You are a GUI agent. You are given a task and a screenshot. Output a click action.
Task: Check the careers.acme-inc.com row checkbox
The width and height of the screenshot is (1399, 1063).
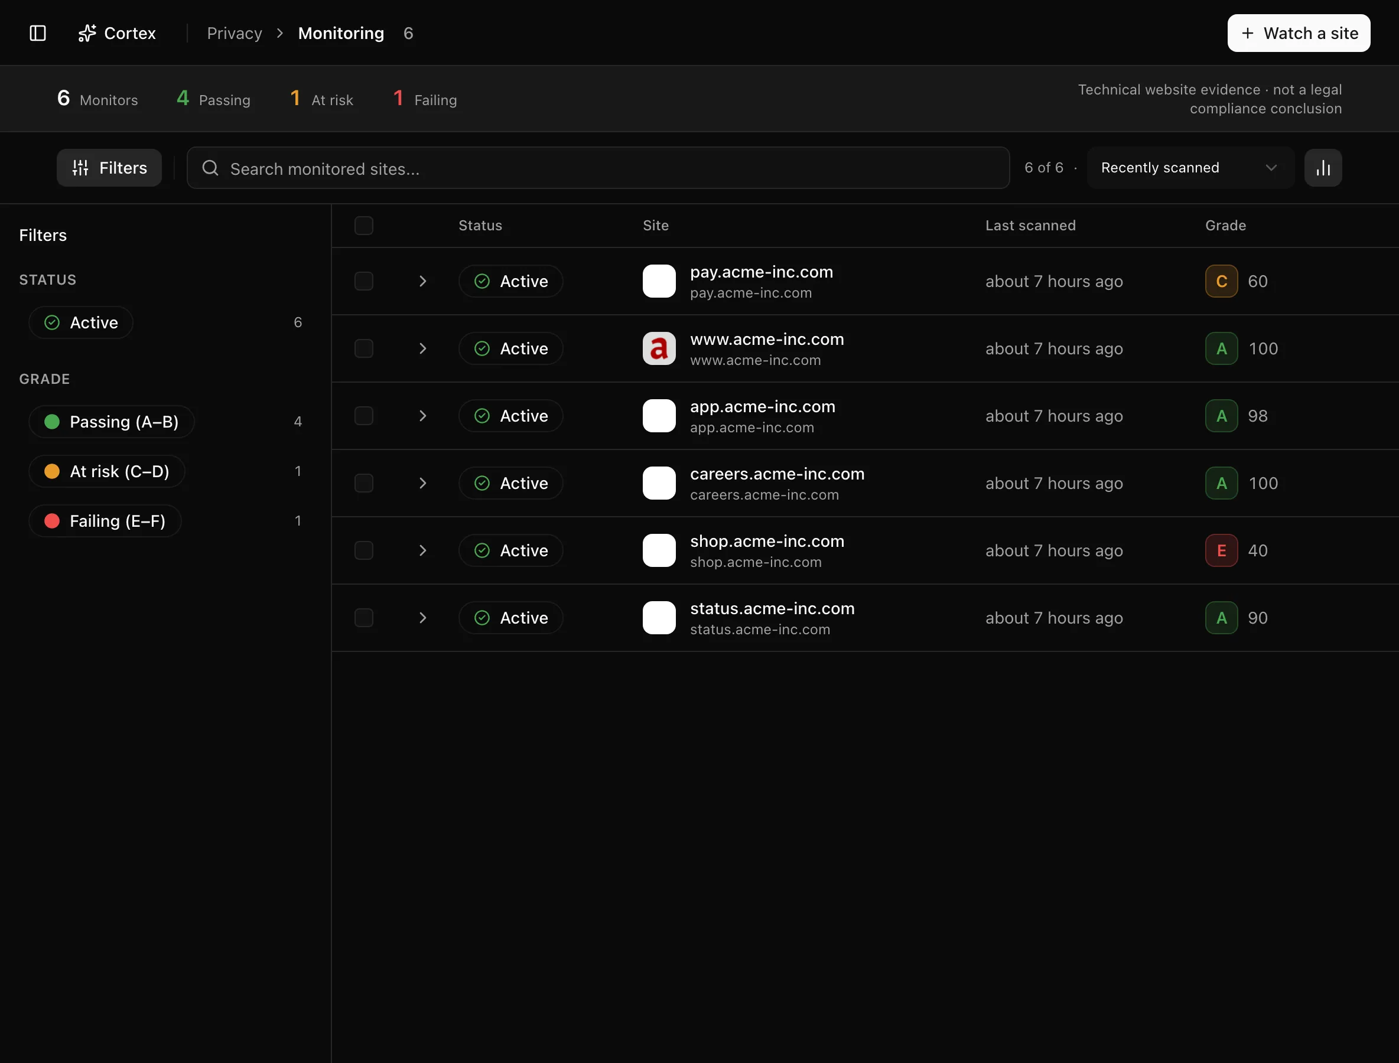[364, 484]
